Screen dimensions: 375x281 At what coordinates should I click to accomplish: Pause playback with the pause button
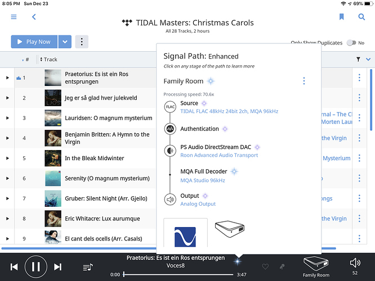36,267
